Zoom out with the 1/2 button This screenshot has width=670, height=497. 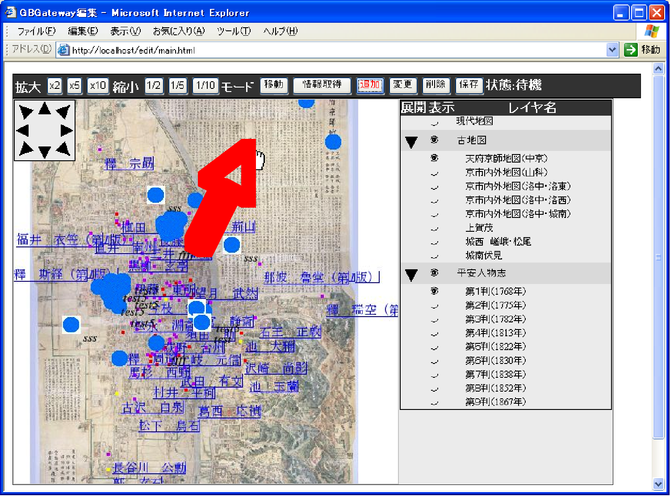(x=154, y=85)
